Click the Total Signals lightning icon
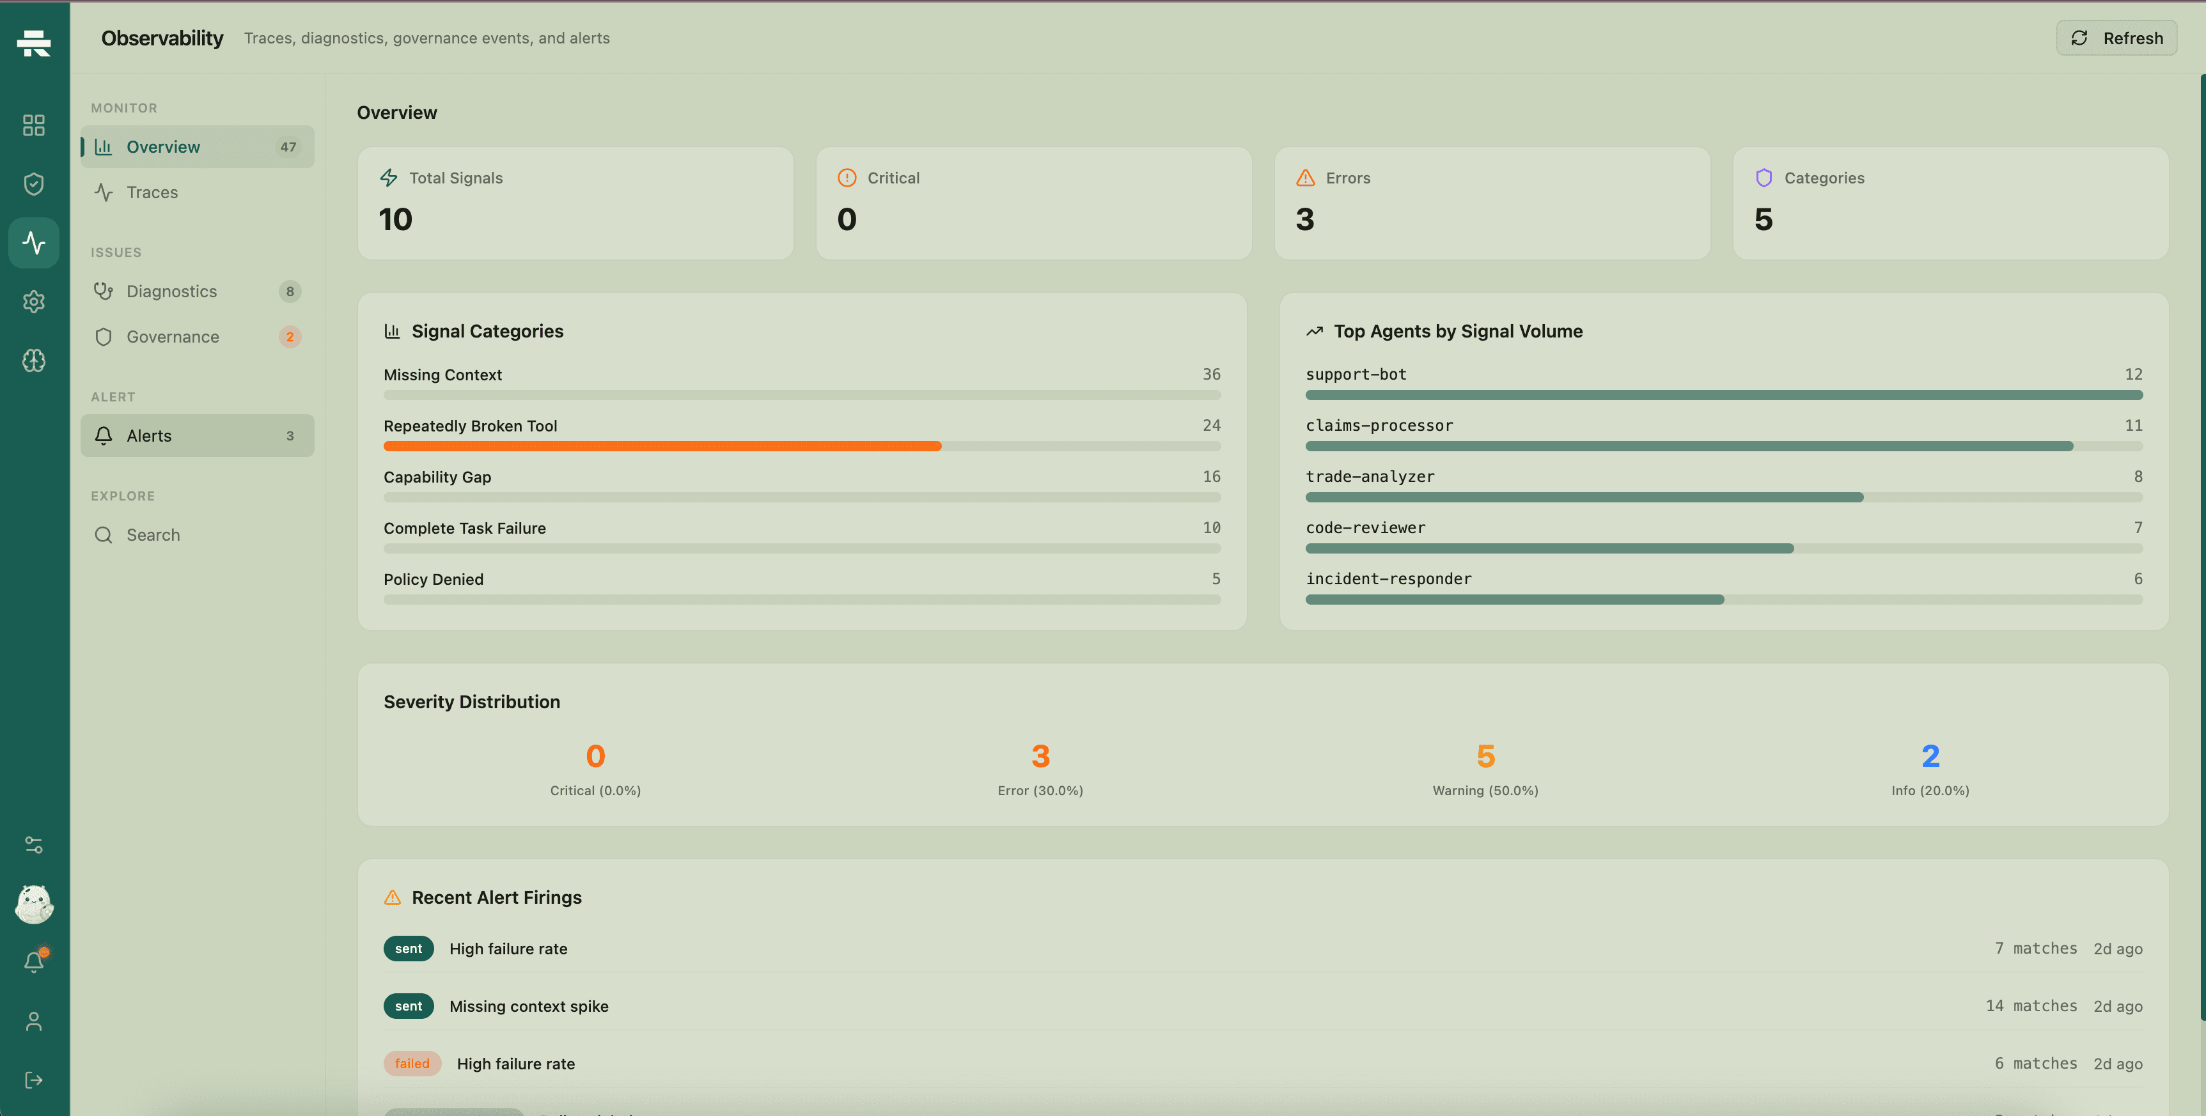This screenshot has height=1116, width=2206. click(x=389, y=178)
